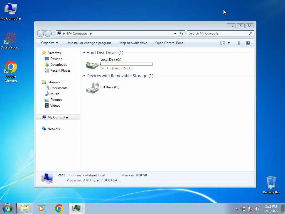Open the Google Chrome desktop shortcut
The height and width of the screenshot is (214, 285).
[x=11, y=71]
